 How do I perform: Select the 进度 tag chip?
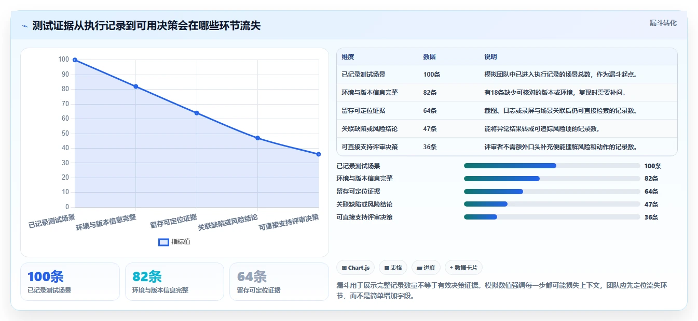(x=426, y=268)
